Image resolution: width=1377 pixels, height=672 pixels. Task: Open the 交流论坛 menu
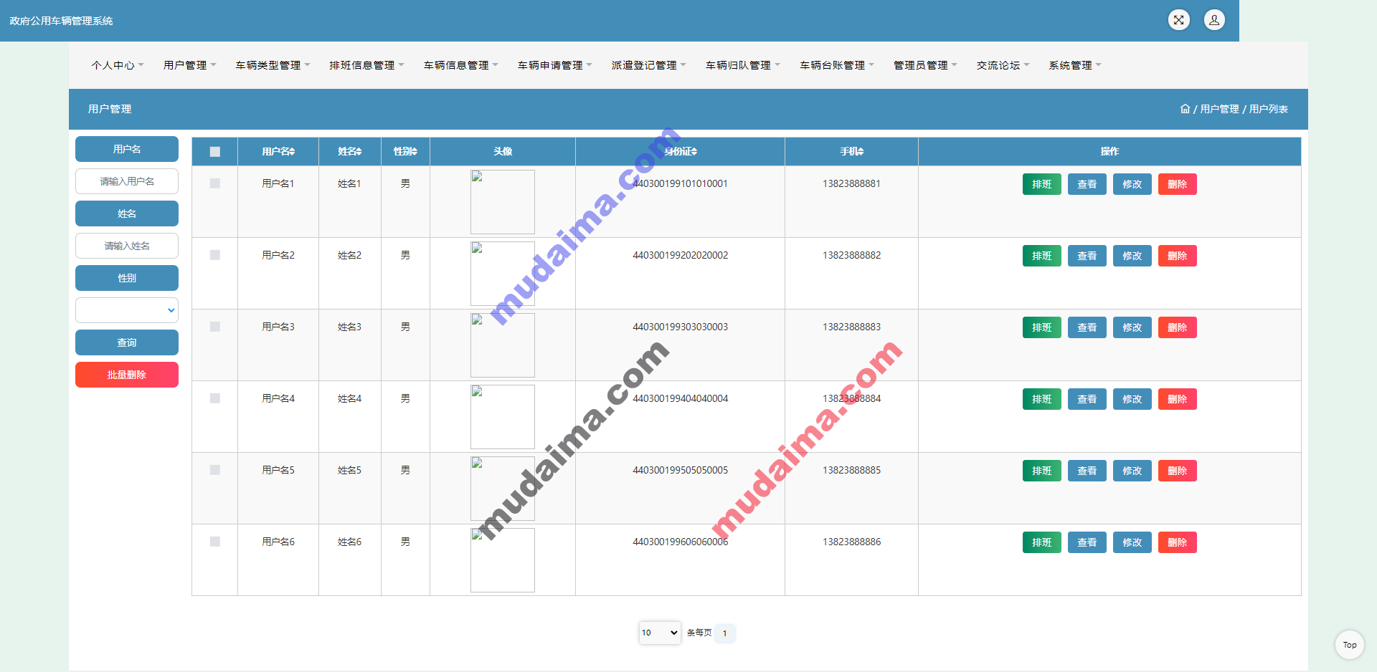[x=1003, y=65]
